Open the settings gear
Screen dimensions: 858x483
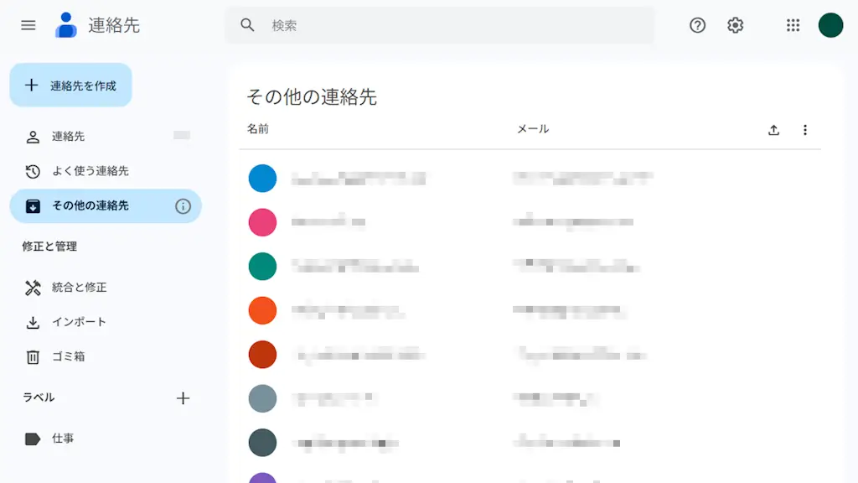pyautogui.click(x=735, y=25)
